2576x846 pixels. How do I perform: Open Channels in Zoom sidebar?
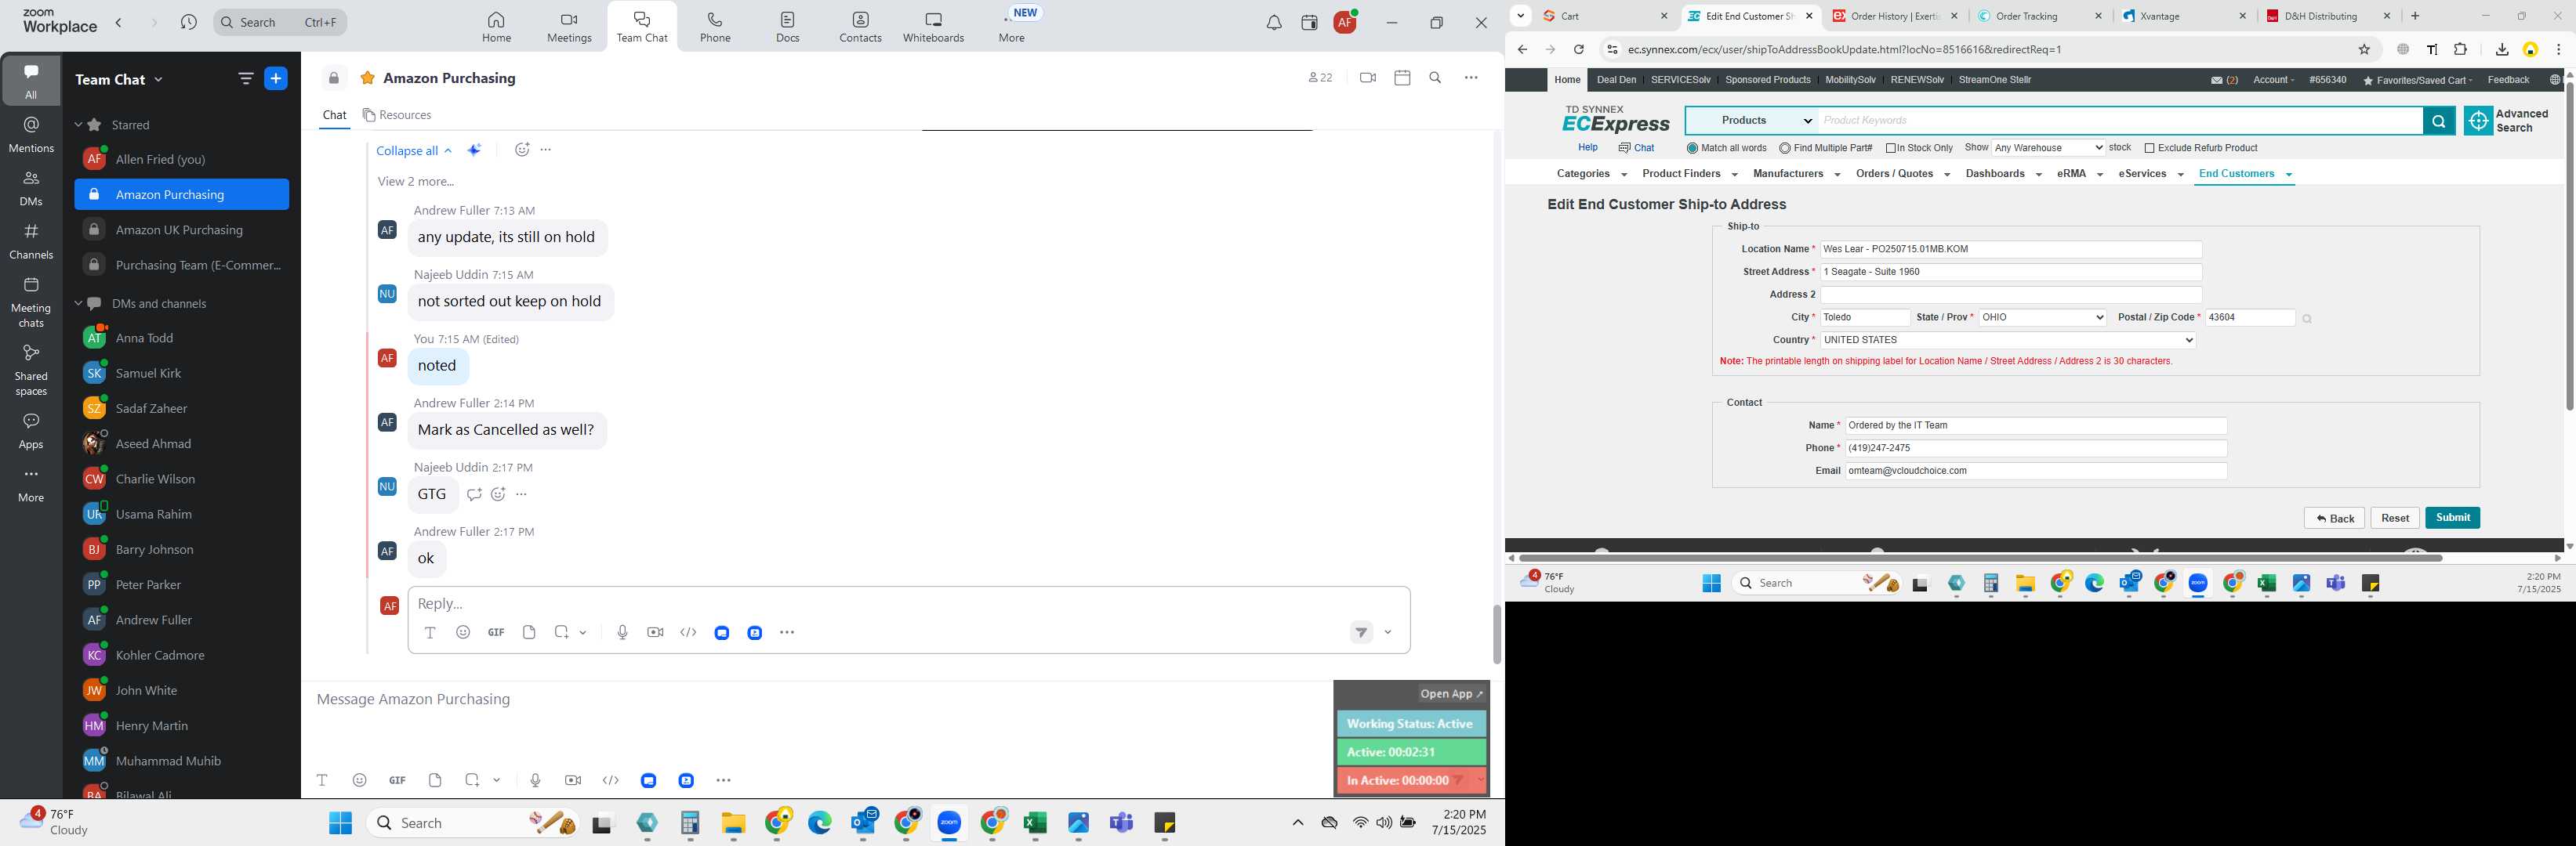coord(31,240)
